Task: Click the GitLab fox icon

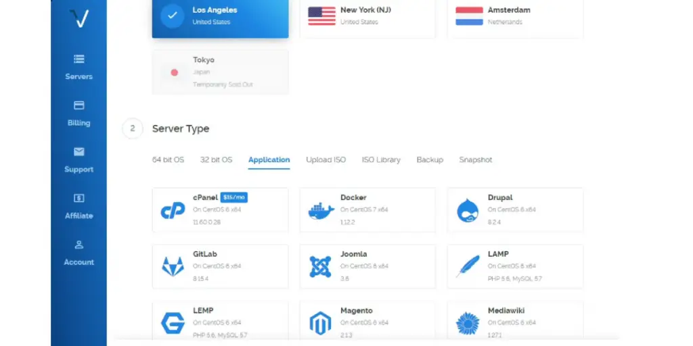Action: [x=173, y=266]
